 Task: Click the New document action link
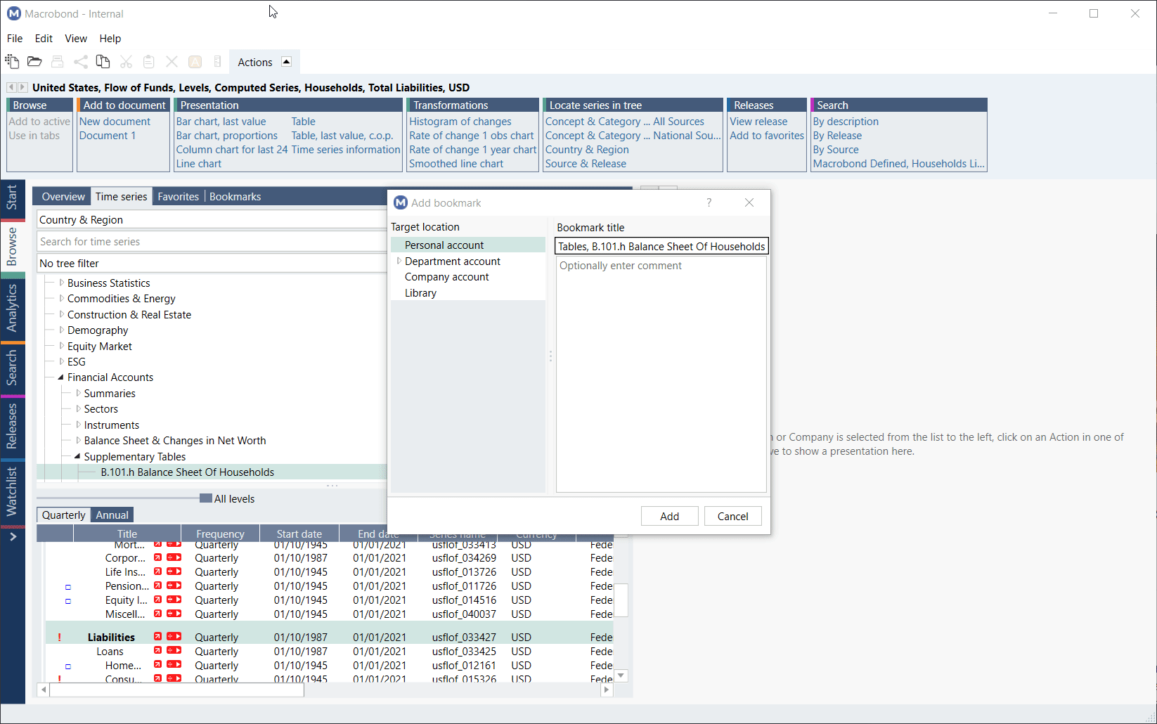[115, 121]
